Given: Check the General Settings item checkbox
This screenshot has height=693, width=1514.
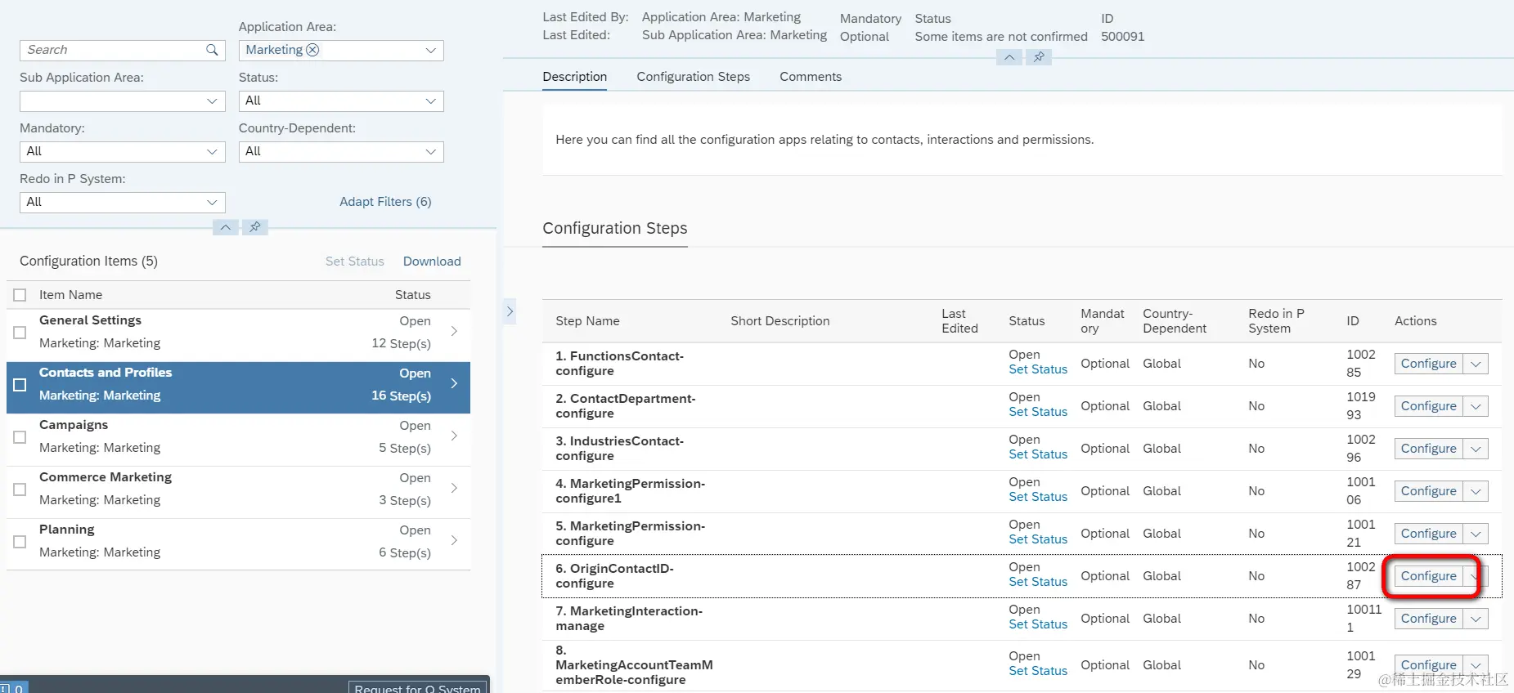Looking at the screenshot, I should click(20, 333).
